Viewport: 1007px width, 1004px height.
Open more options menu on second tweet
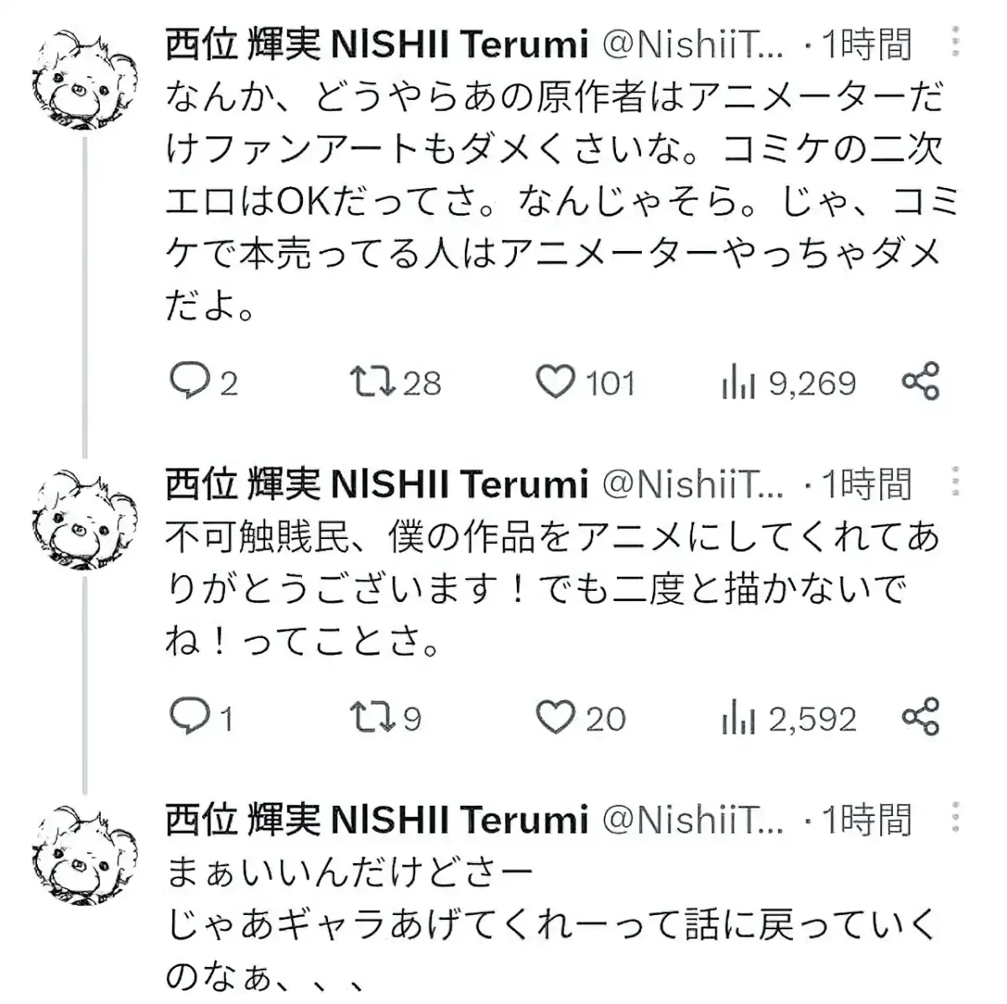tap(954, 483)
